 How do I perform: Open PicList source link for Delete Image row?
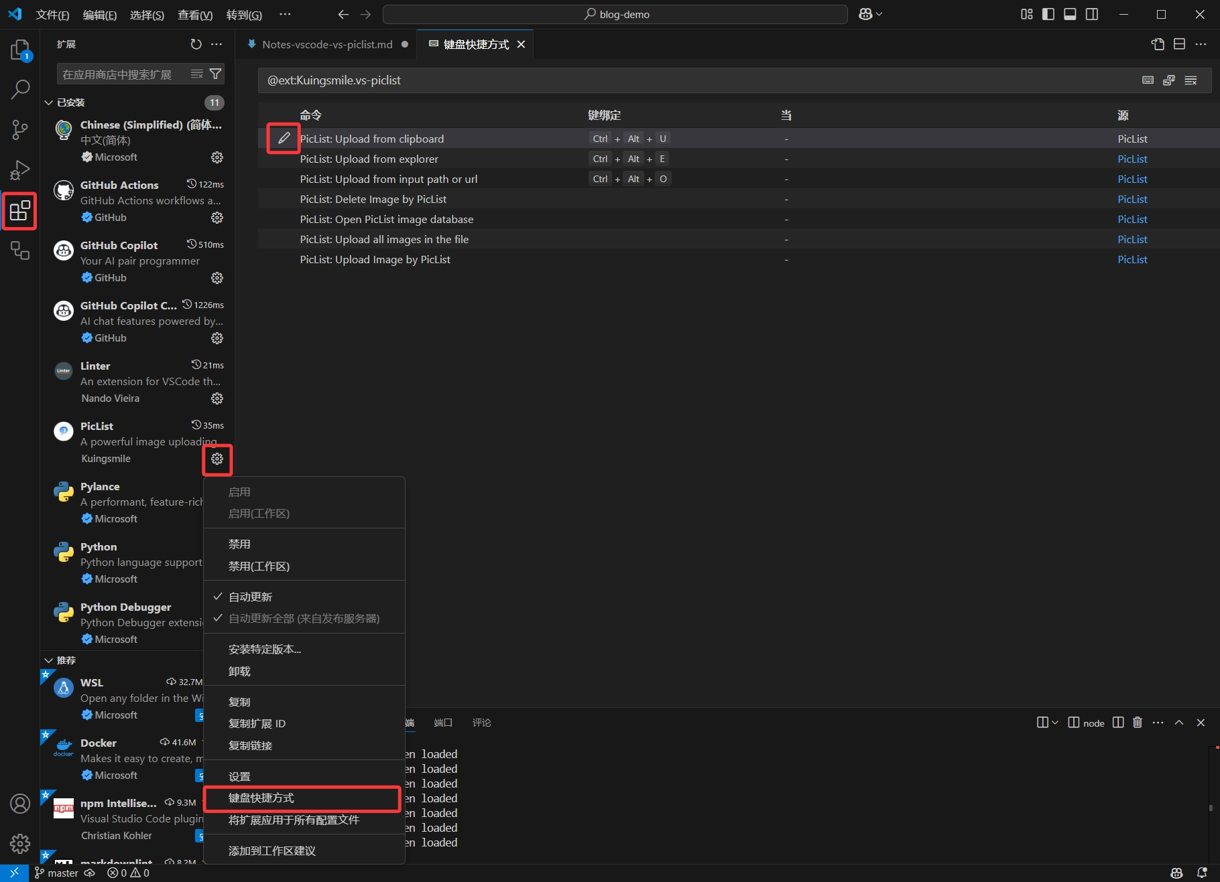[1132, 199]
